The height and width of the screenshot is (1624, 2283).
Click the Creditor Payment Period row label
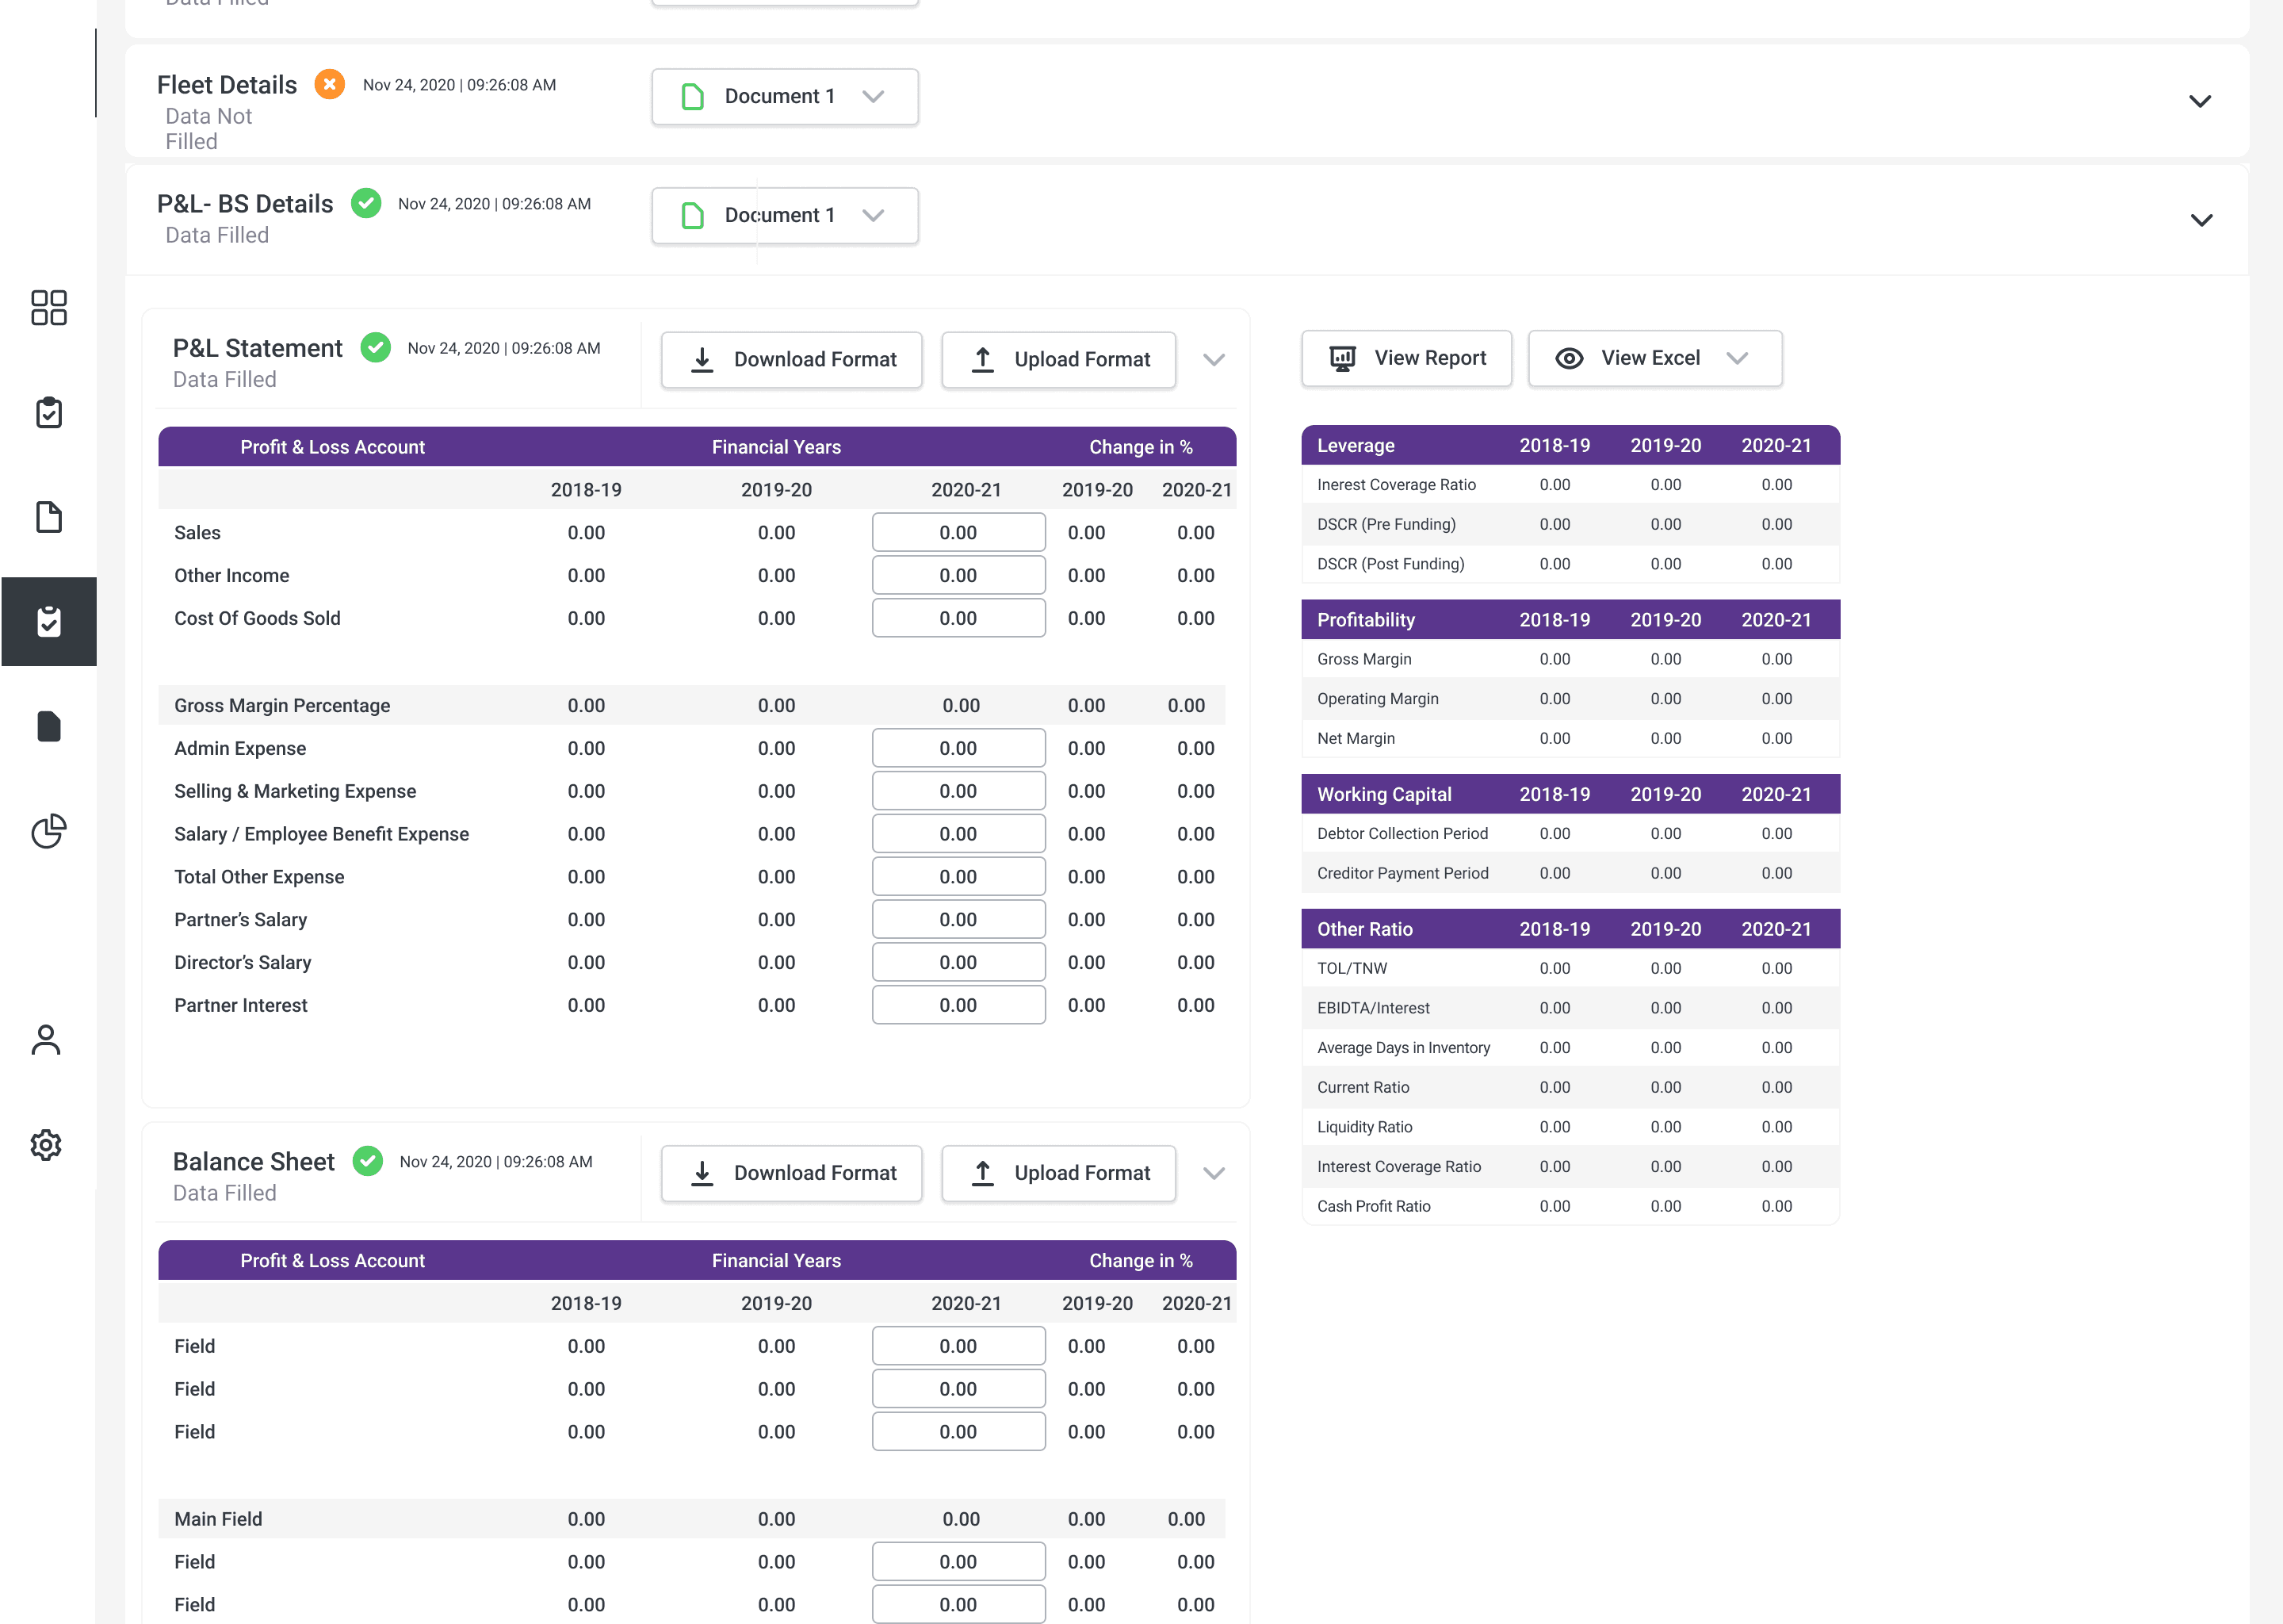tap(1402, 873)
